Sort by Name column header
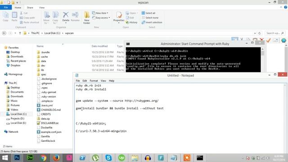 [40, 46]
